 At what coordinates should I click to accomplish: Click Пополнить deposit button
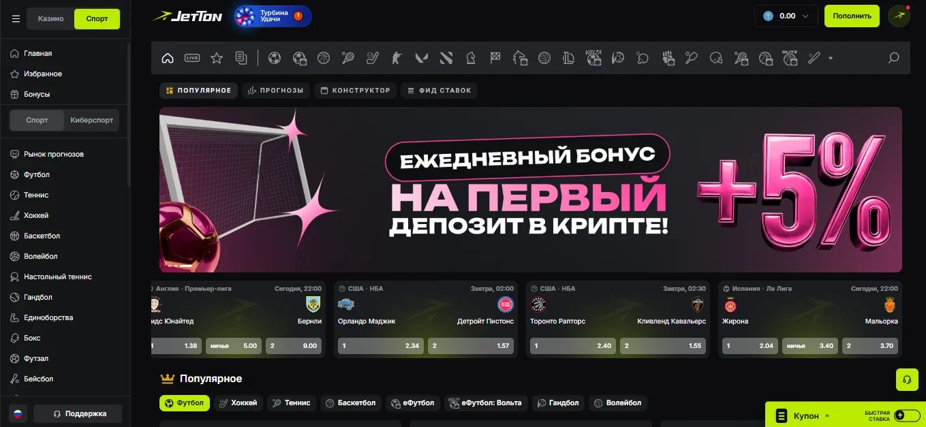coord(852,16)
